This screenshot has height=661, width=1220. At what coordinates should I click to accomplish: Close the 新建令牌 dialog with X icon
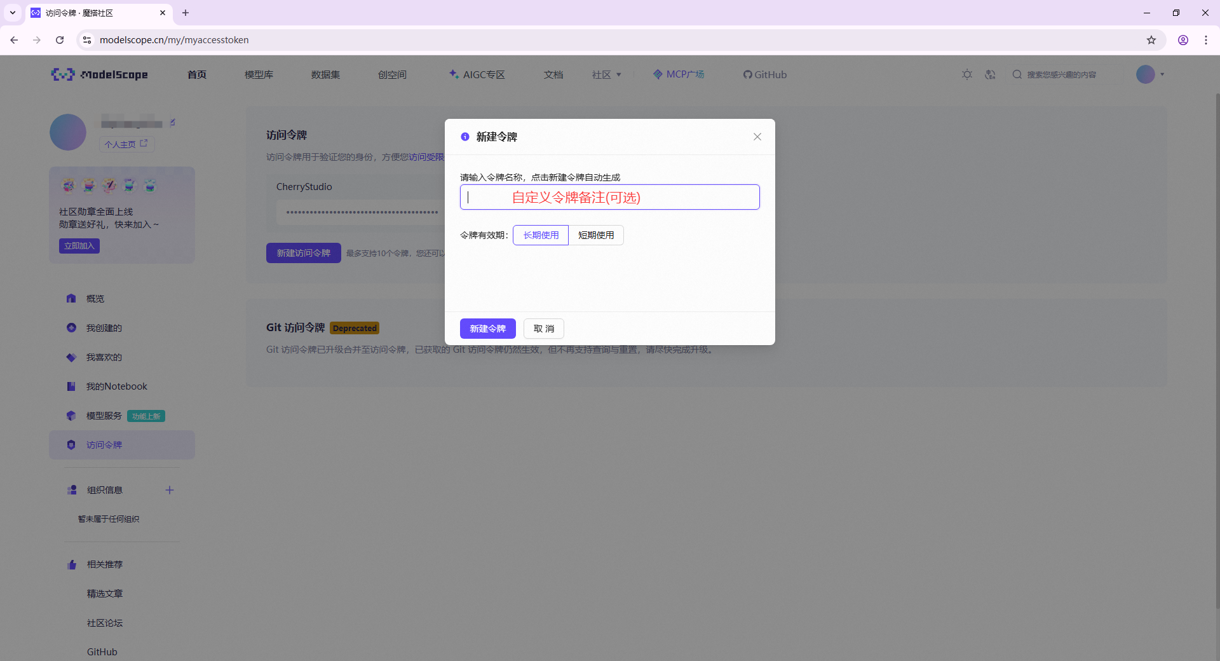click(x=757, y=137)
